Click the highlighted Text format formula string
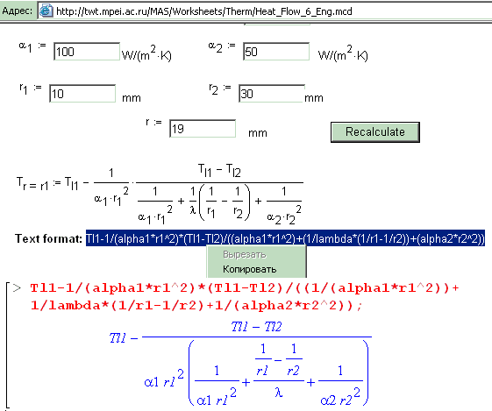492x411 pixels. [285, 239]
